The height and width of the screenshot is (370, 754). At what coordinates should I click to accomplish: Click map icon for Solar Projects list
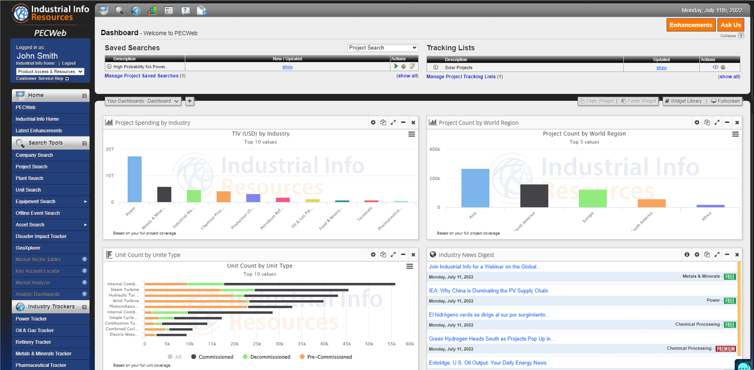(x=723, y=67)
